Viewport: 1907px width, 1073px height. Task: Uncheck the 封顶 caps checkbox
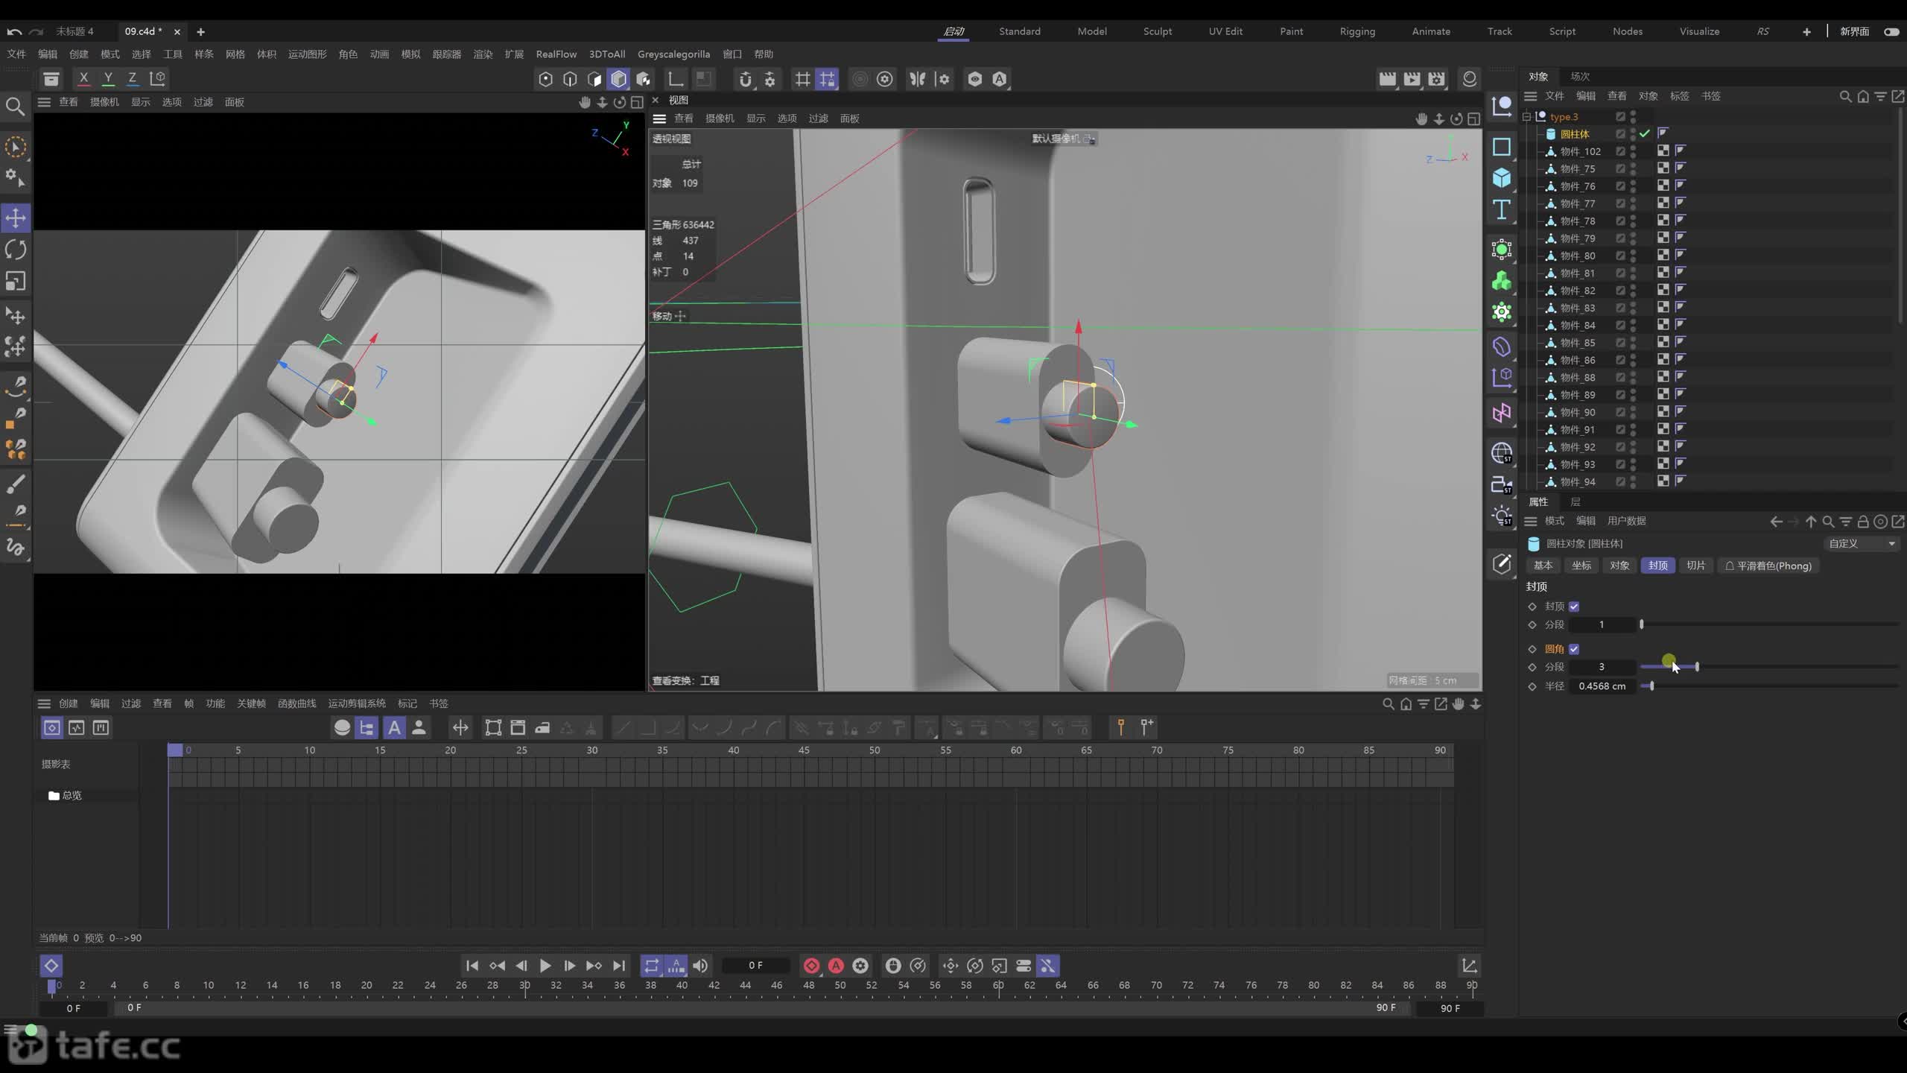click(1574, 607)
